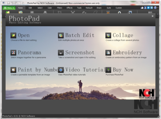Switch to the Custom tab
The width and height of the screenshot is (161, 119).
(x=119, y=8)
